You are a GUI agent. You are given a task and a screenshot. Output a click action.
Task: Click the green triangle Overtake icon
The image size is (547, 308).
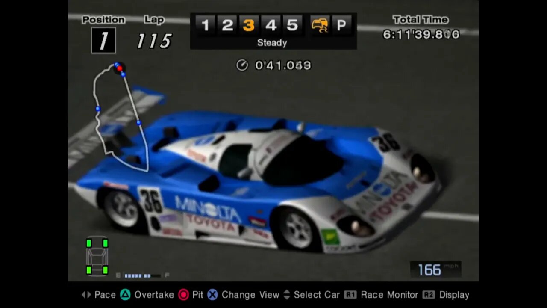coord(125,294)
